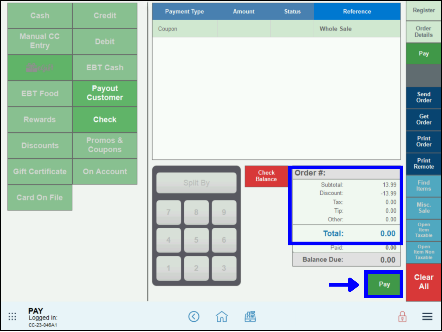Viewport: 442px width, 332px height.
Task: Click Send Order in the sidebar
Action: pos(423,98)
